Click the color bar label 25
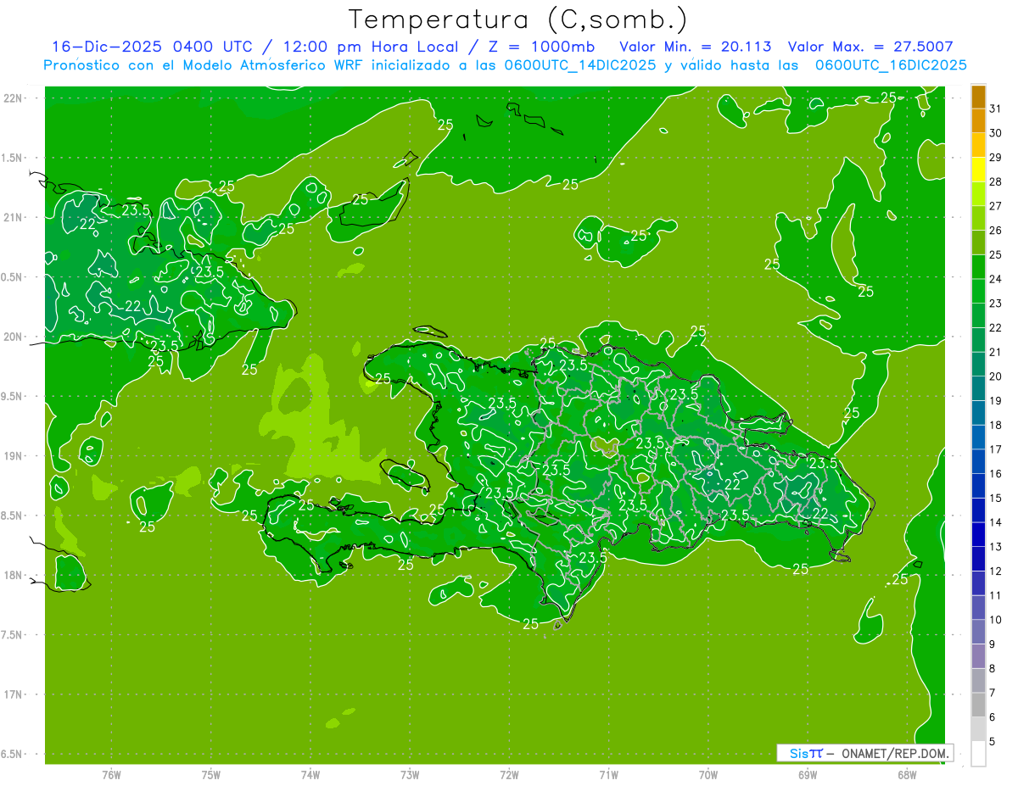Image resolution: width=1018 pixels, height=786 pixels. coord(996,254)
